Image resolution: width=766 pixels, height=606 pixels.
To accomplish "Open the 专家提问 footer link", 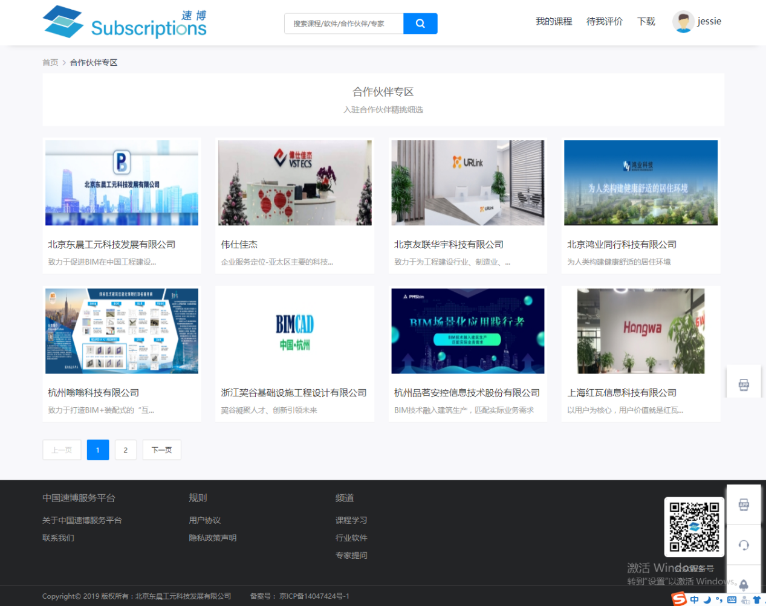I will coord(351,555).
